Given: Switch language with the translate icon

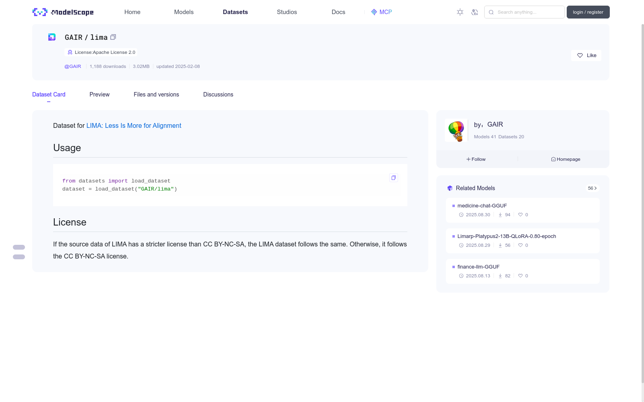Looking at the screenshot, I should click(475, 12).
